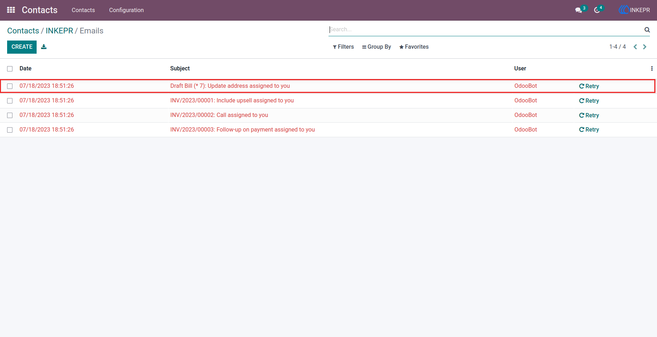Retry the Draft Bill email
657x337 pixels.
(x=589, y=86)
